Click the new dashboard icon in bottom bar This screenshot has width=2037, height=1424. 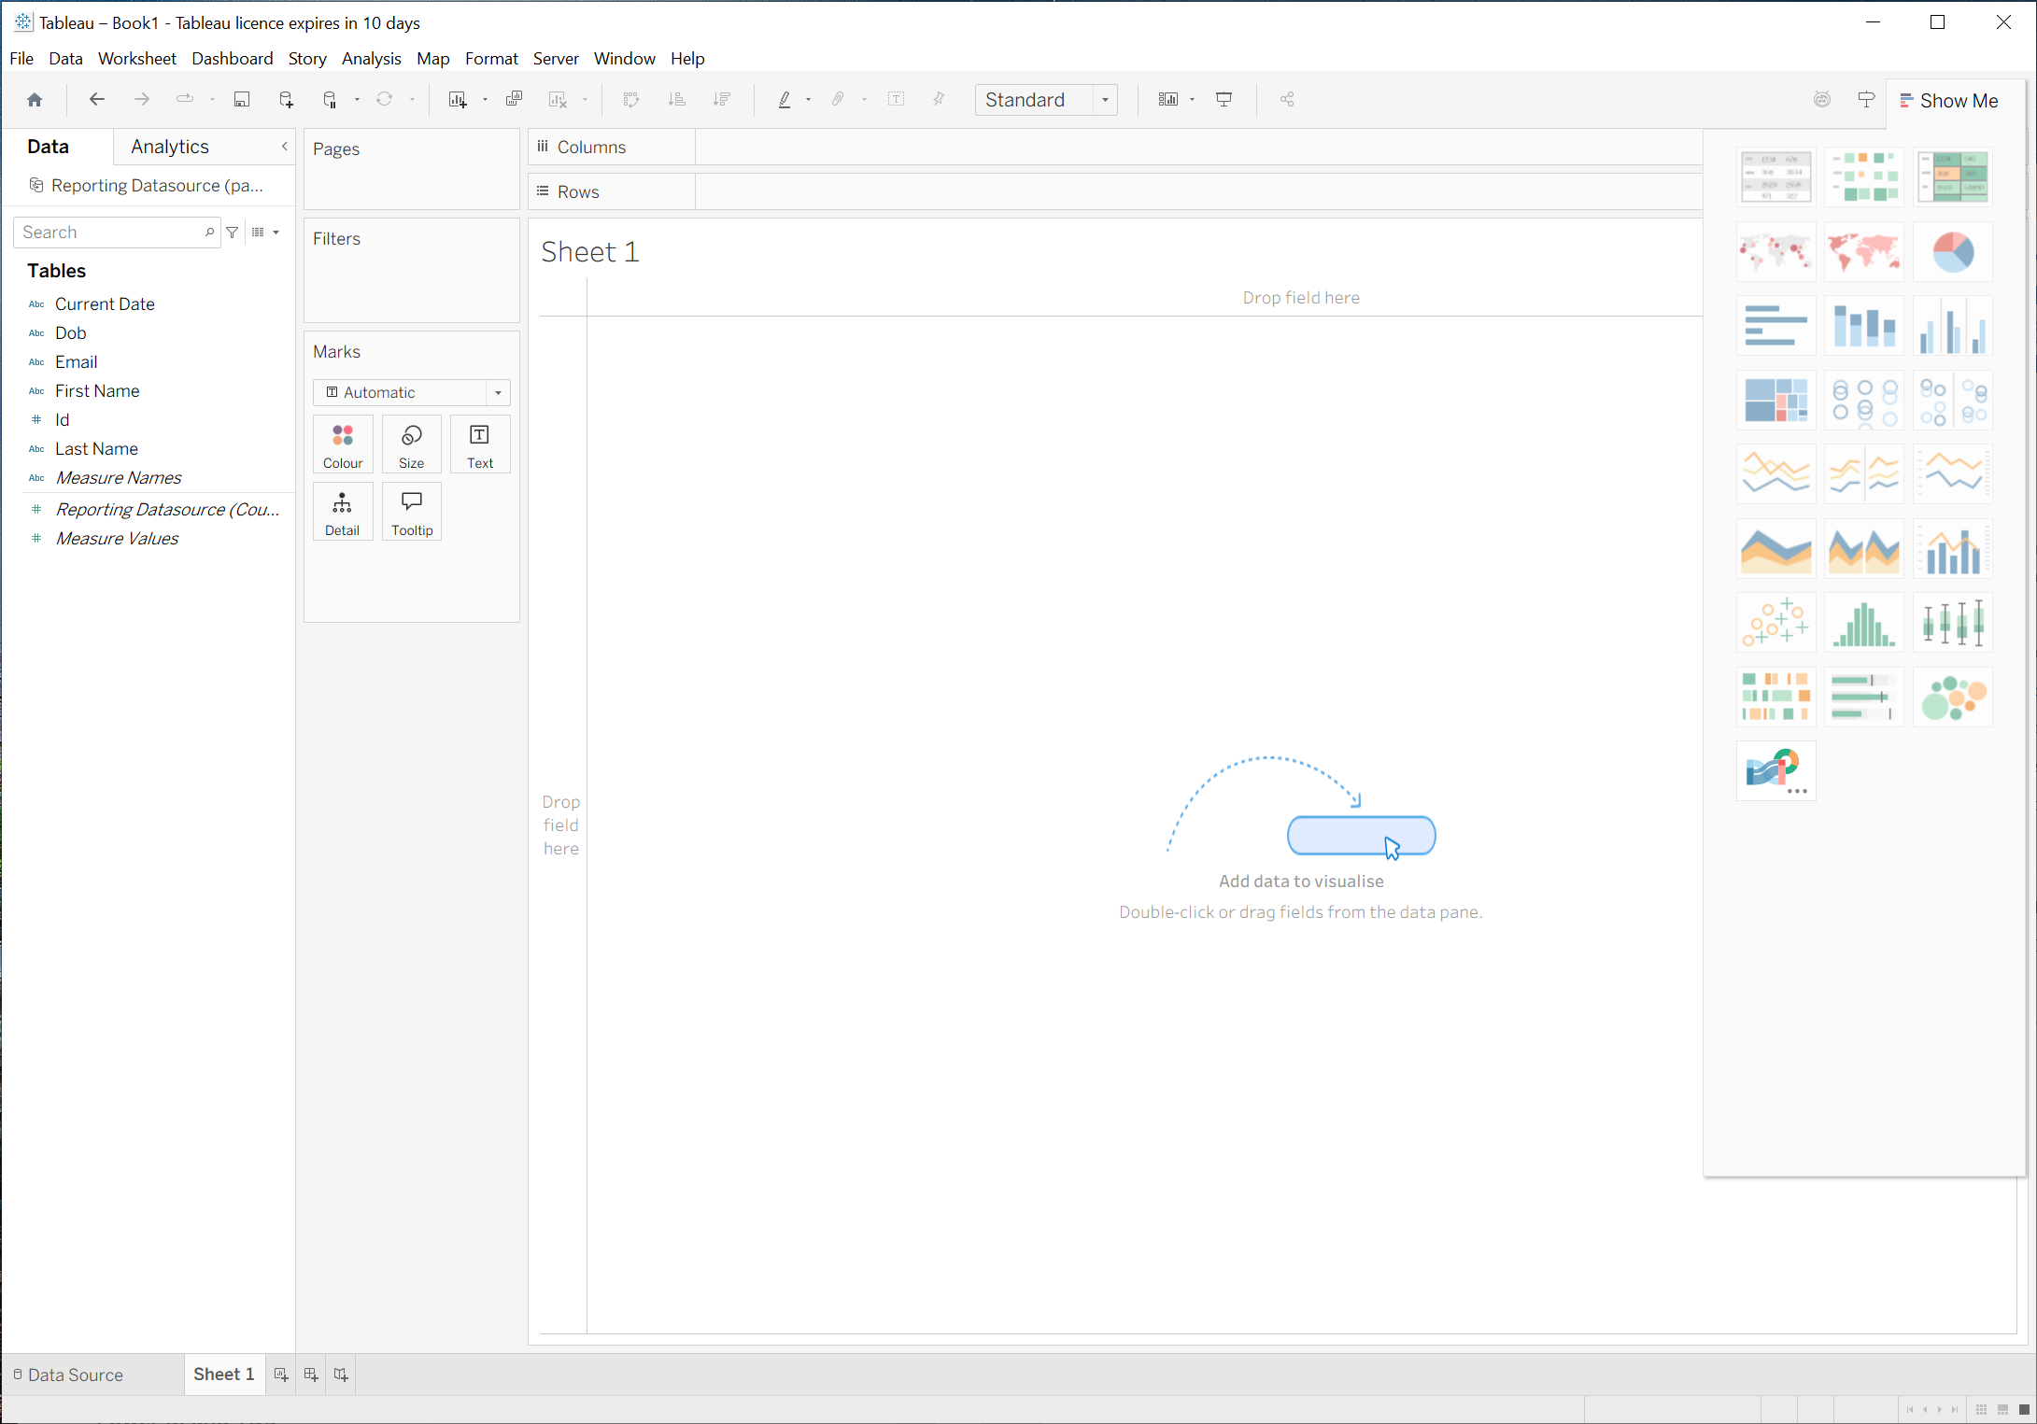(x=311, y=1375)
